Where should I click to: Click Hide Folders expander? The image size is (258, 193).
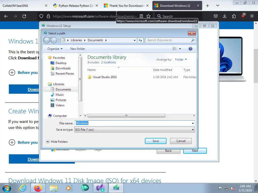[57, 141]
